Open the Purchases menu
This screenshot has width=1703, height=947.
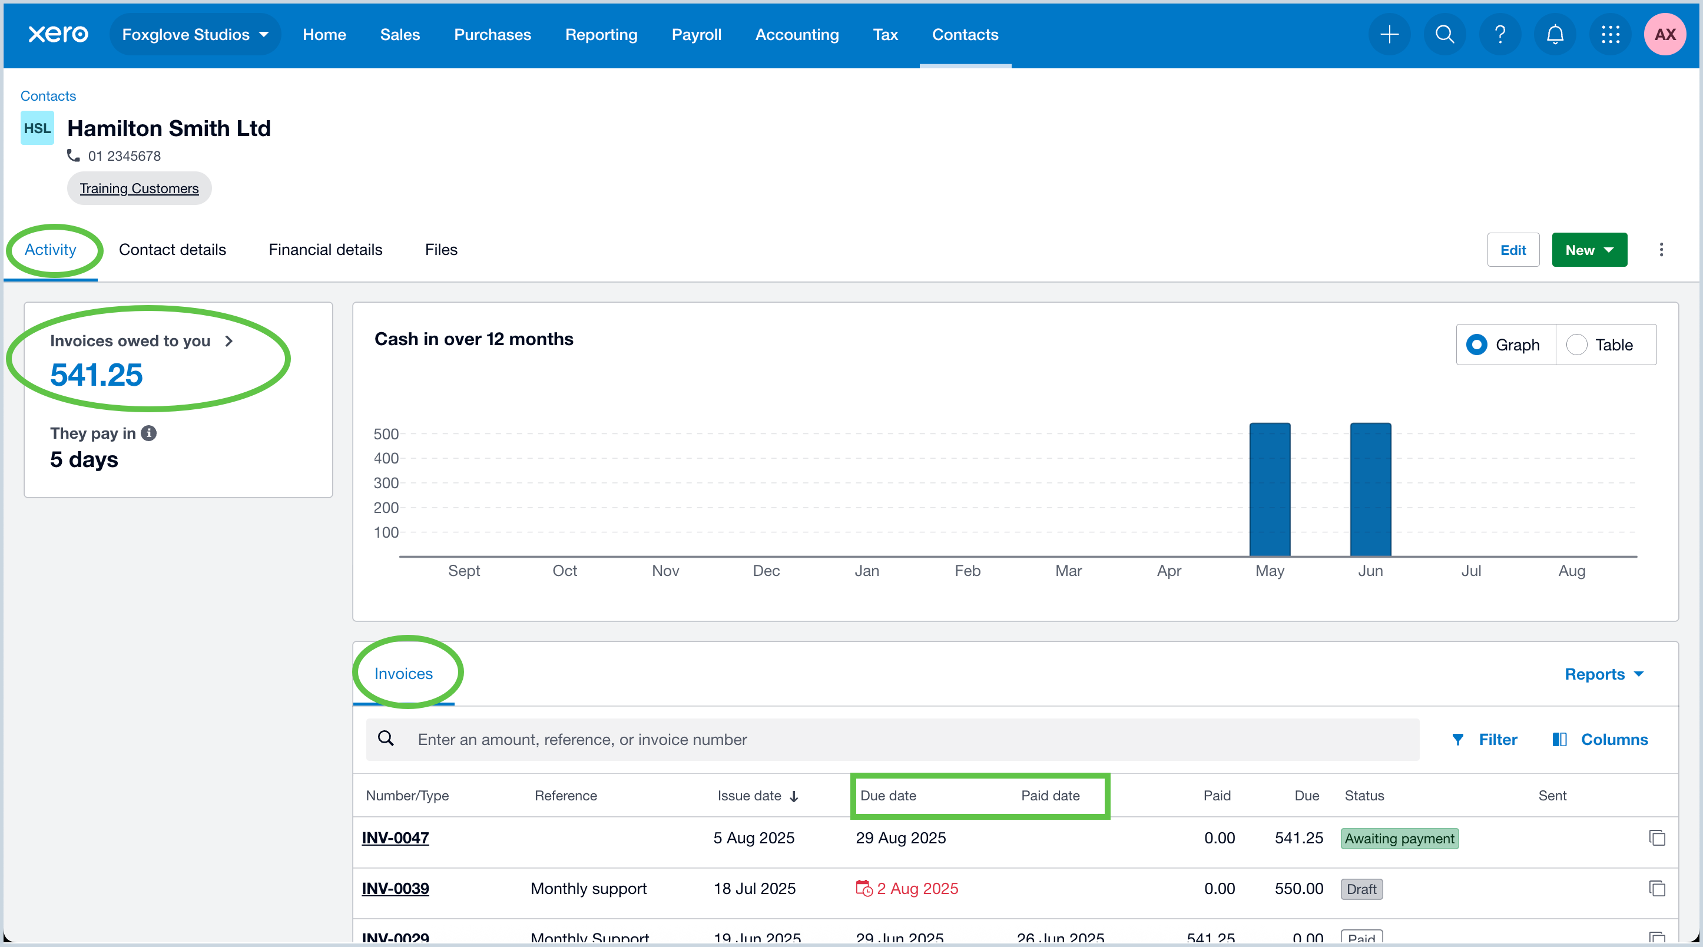point(492,34)
